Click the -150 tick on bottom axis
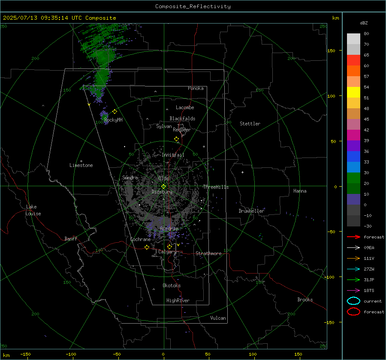The width and height of the screenshot is (386, 360). click(x=25, y=354)
